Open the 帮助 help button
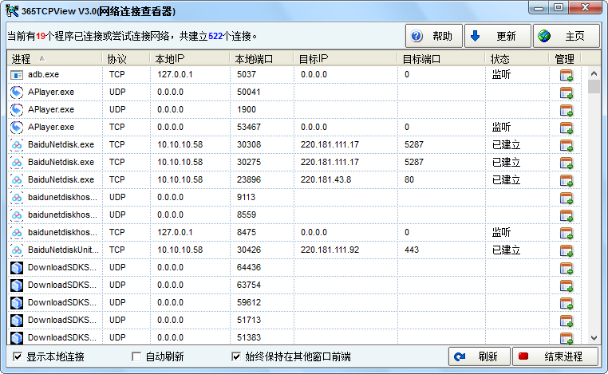This screenshot has height=374, width=608. (x=434, y=36)
